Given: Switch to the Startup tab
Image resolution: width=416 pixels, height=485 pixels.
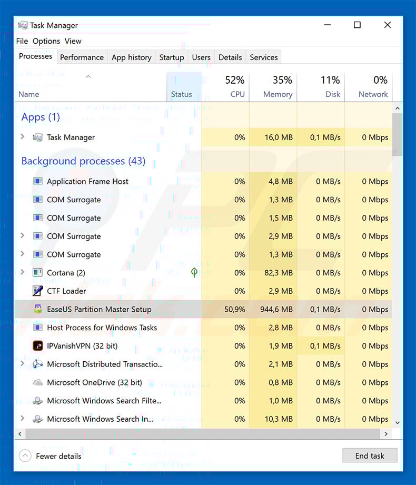Looking at the screenshot, I should tap(172, 57).
